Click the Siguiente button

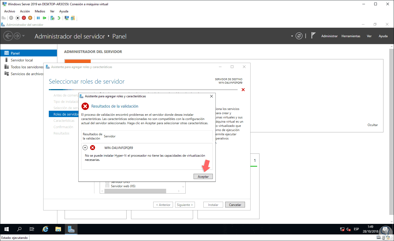[185, 205]
